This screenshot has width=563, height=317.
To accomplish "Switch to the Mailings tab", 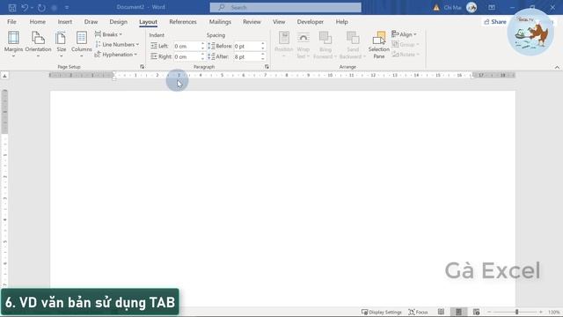I will (220, 21).
